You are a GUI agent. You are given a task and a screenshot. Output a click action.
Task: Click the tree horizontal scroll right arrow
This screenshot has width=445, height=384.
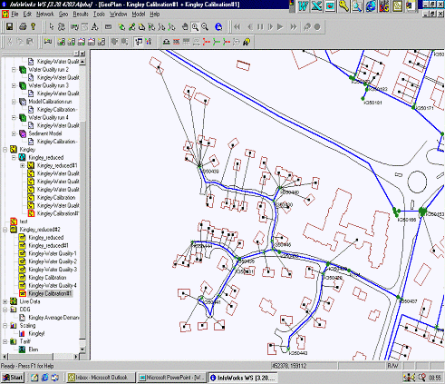point(76,357)
